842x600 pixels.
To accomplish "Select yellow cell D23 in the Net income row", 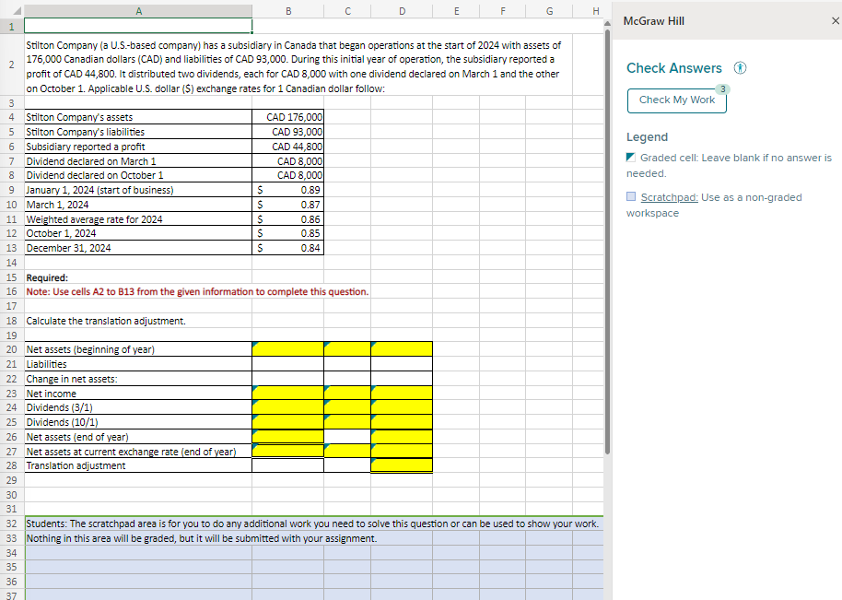I will click(x=402, y=394).
